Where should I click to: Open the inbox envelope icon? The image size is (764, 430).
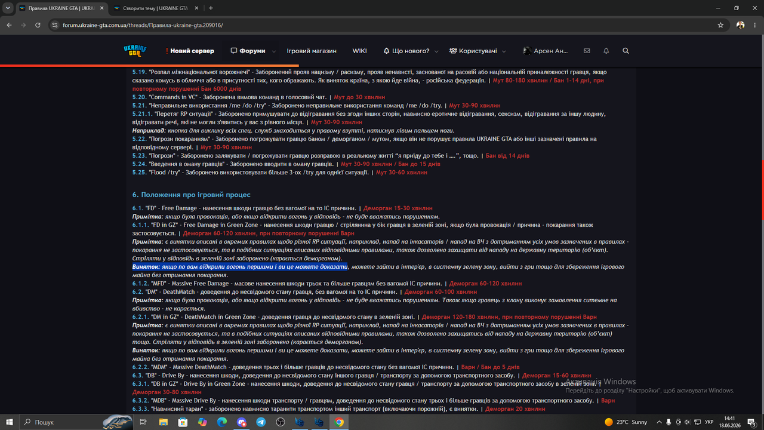(x=587, y=51)
